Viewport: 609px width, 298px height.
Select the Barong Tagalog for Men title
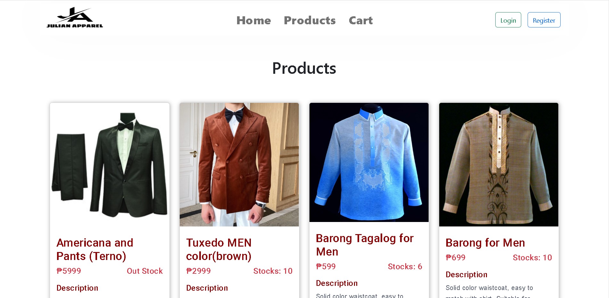coord(365,245)
